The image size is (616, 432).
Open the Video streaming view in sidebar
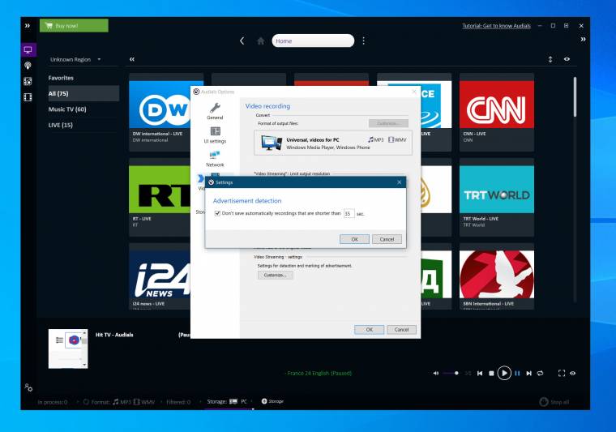(28, 50)
